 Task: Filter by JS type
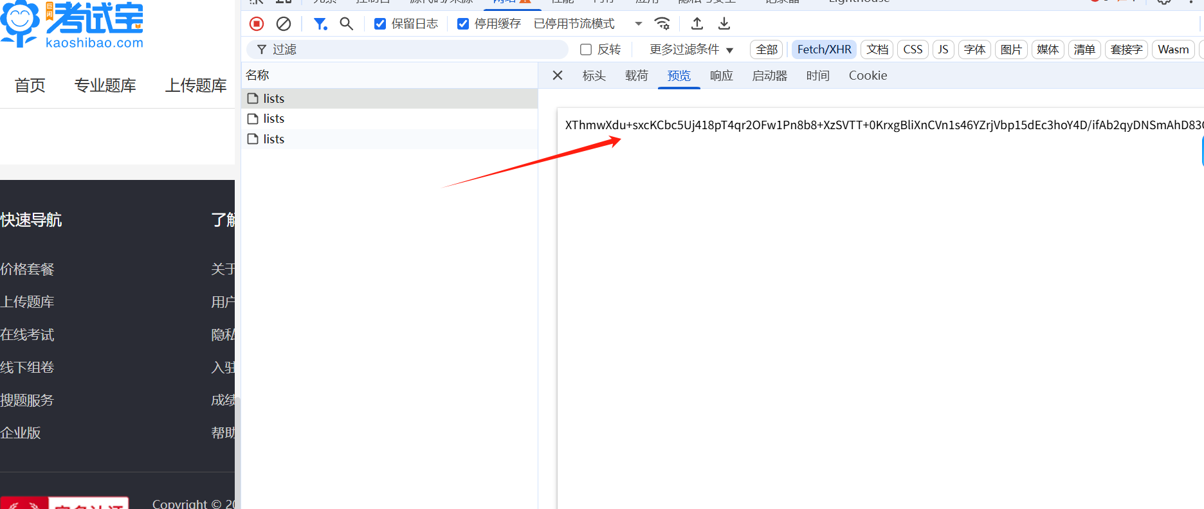[943, 49]
